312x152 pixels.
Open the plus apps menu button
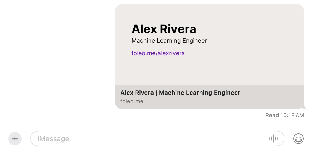pyautogui.click(x=15, y=139)
